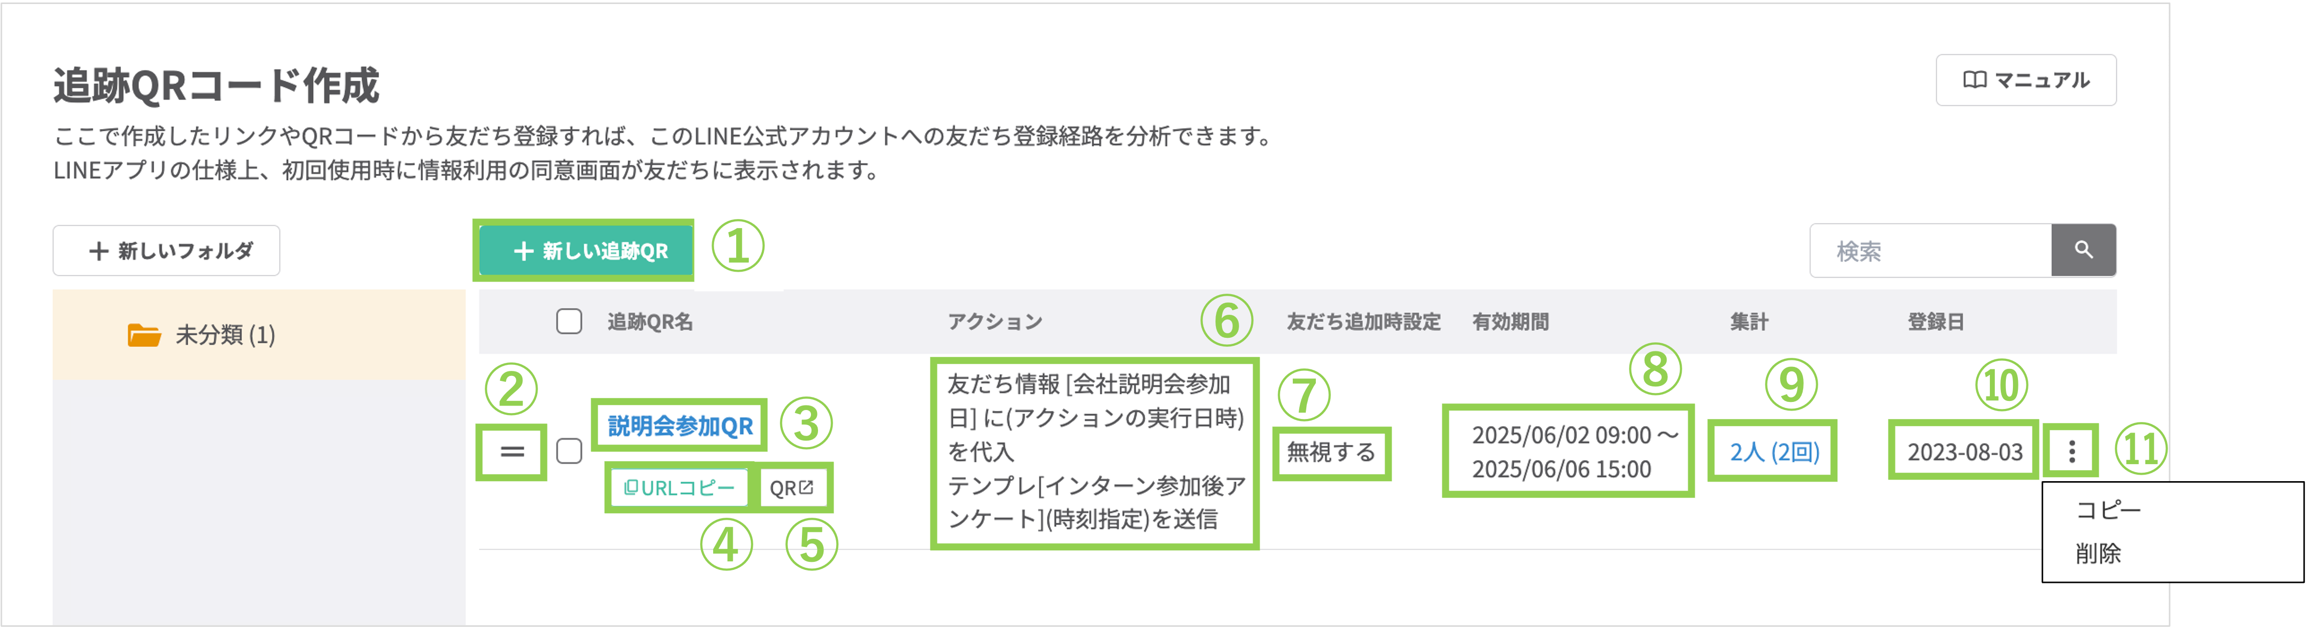The height and width of the screenshot is (627, 2307).
Task: Click the 無視する friend-add setting cell
Action: 1331,453
